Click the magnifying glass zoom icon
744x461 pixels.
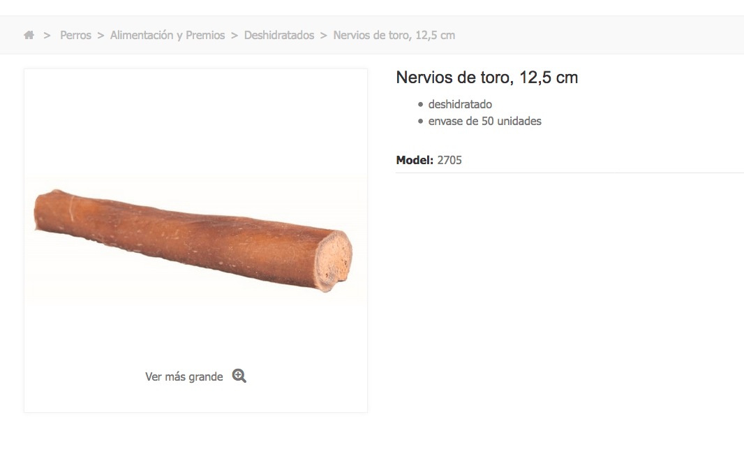(x=239, y=376)
